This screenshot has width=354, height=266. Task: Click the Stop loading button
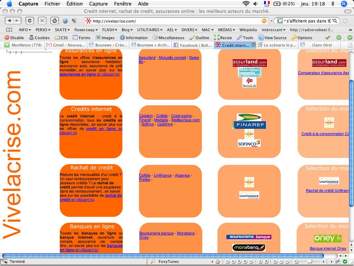tap(42, 21)
